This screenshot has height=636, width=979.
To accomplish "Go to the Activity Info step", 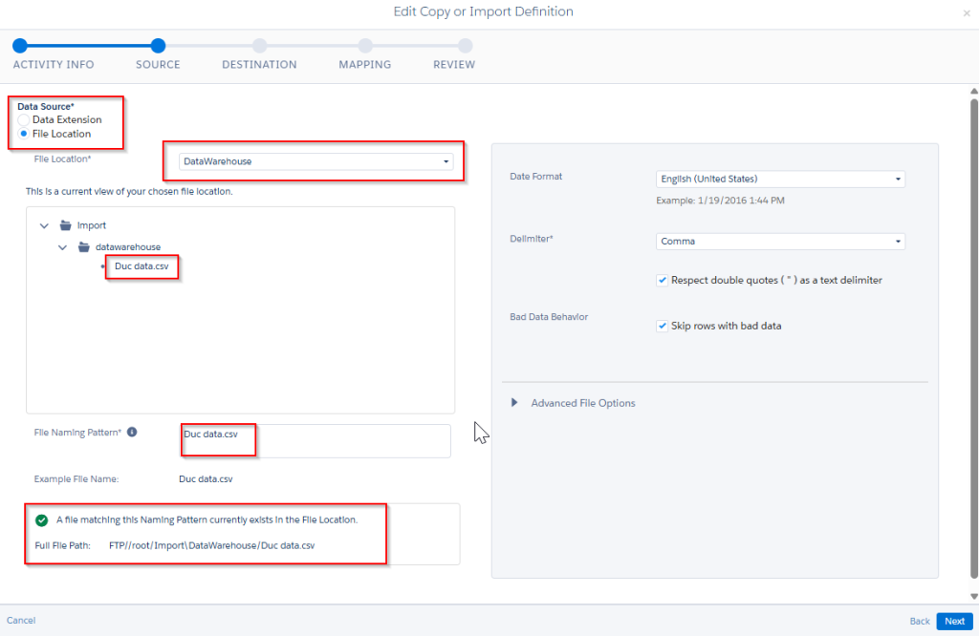I will (x=20, y=46).
